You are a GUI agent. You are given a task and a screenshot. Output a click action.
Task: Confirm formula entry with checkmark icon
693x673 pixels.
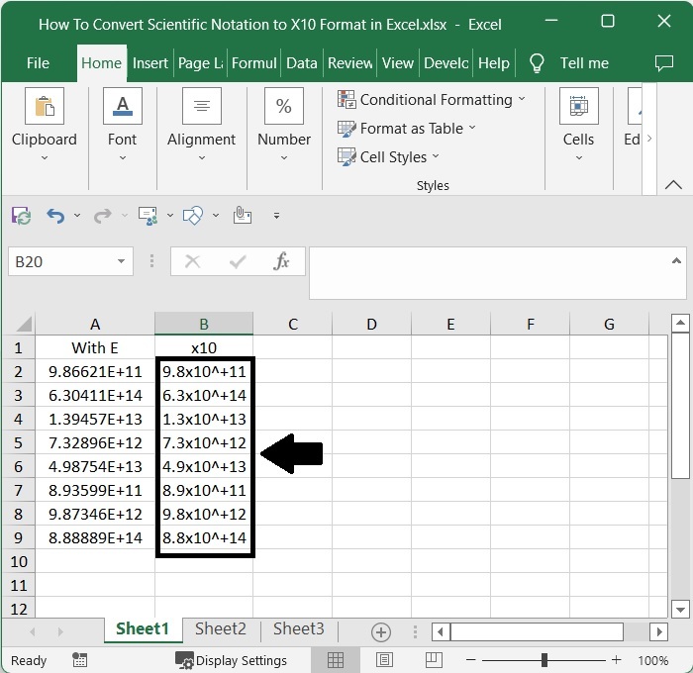[x=238, y=261]
